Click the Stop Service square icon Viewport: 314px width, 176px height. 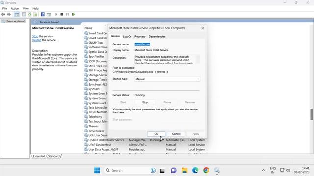coord(62,14)
